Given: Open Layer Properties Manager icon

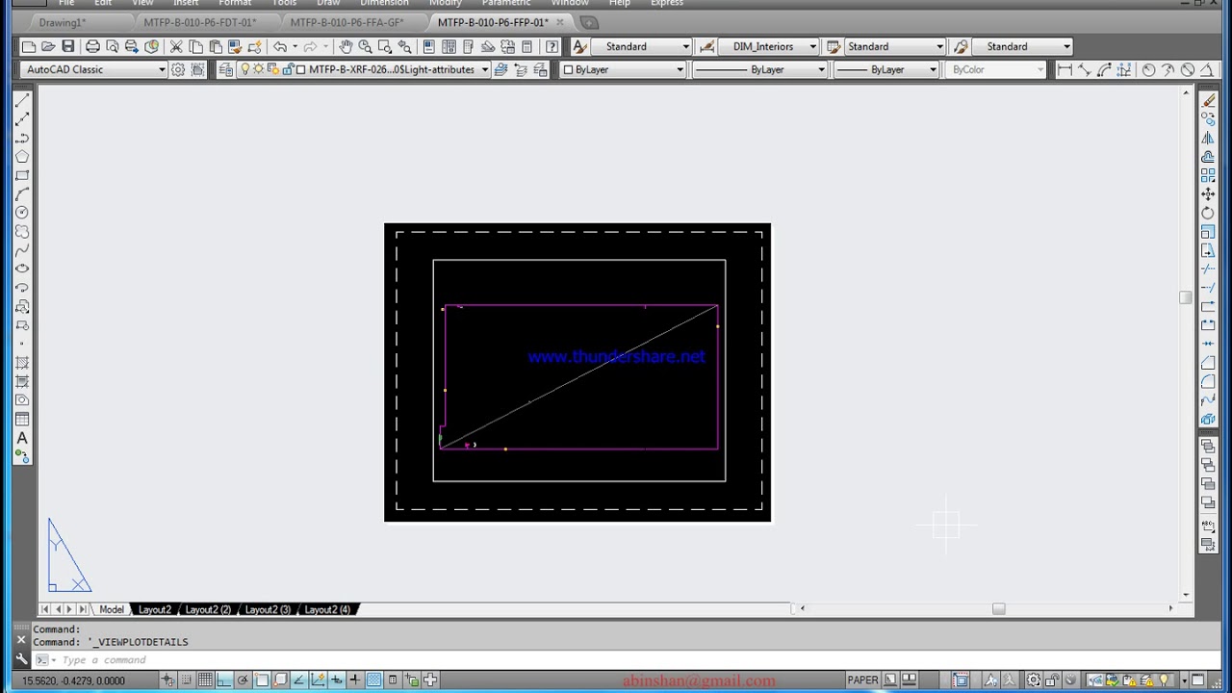Looking at the screenshot, I should coord(225,69).
